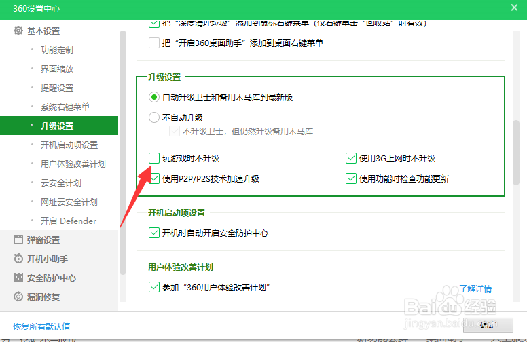Close the 360设置中心 window

514,7
